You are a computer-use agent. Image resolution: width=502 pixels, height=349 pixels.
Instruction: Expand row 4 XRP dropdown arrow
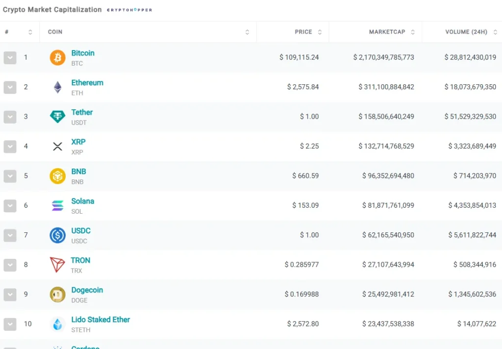(10, 147)
